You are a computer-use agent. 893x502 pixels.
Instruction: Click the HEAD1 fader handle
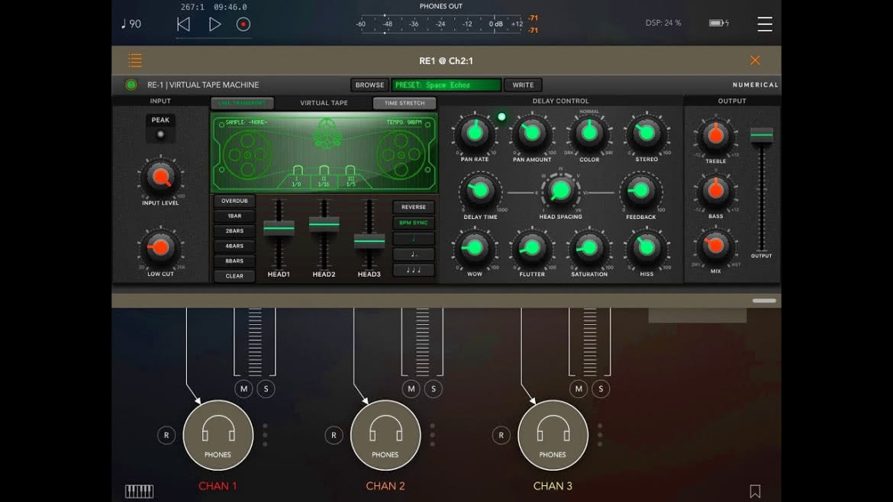point(279,228)
